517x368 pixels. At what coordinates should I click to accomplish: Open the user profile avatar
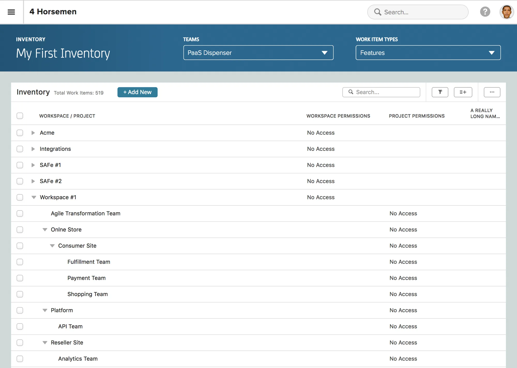pyautogui.click(x=506, y=12)
